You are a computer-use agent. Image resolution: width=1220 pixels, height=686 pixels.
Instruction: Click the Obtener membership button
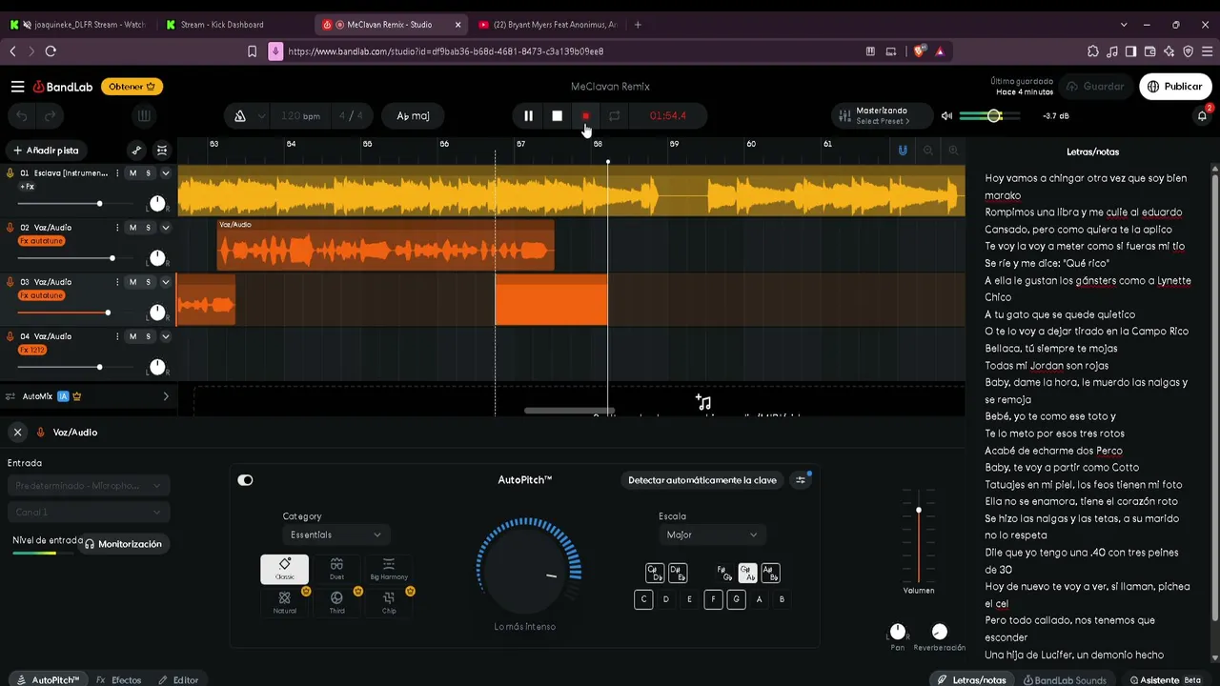[132, 87]
